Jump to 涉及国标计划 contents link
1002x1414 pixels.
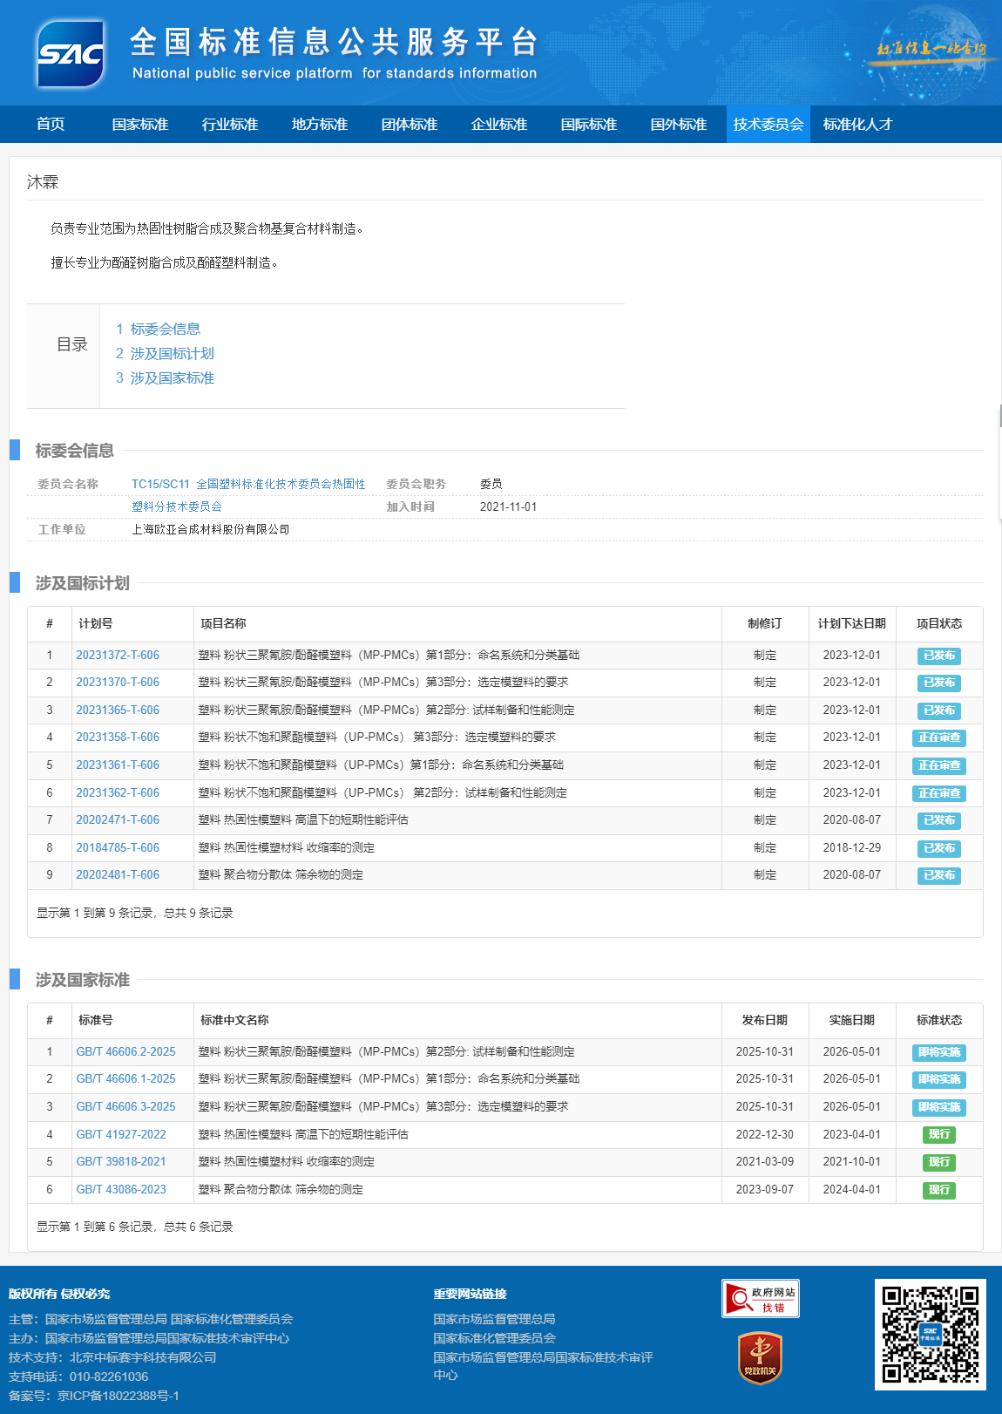pos(172,353)
